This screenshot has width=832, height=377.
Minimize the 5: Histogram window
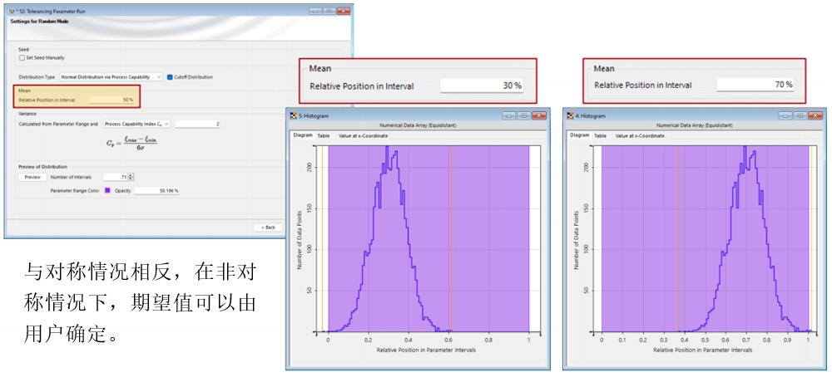508,115
